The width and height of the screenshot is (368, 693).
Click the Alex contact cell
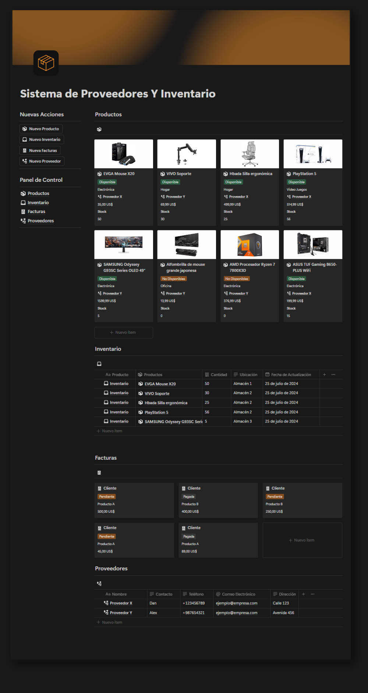(x=164, y=613)
